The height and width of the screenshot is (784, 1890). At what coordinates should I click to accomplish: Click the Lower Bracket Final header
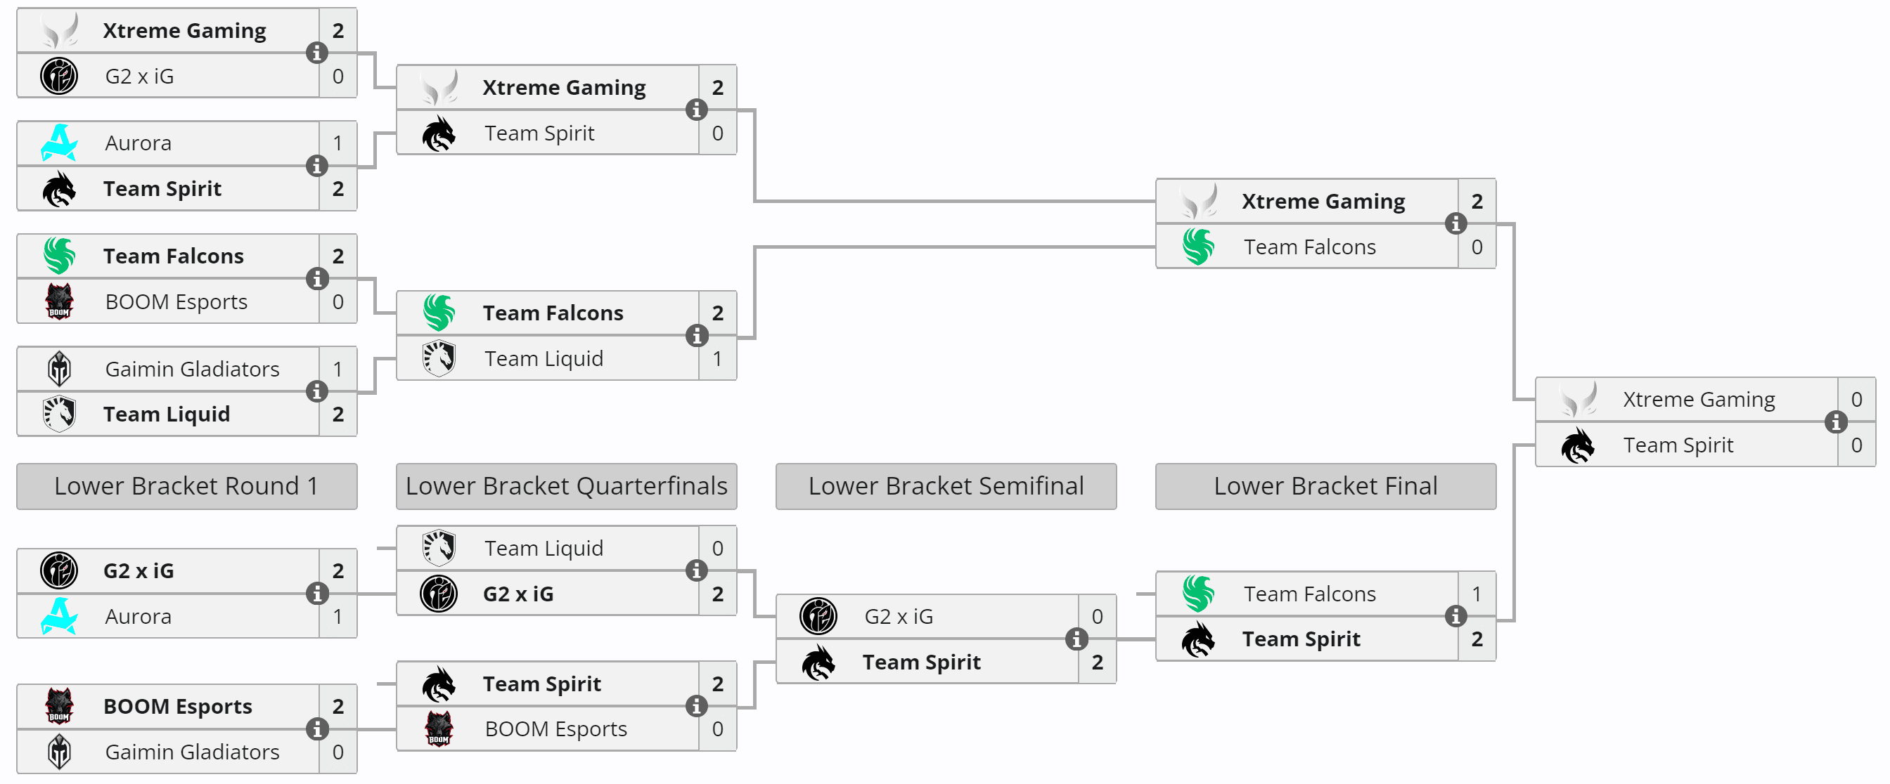1325,486
